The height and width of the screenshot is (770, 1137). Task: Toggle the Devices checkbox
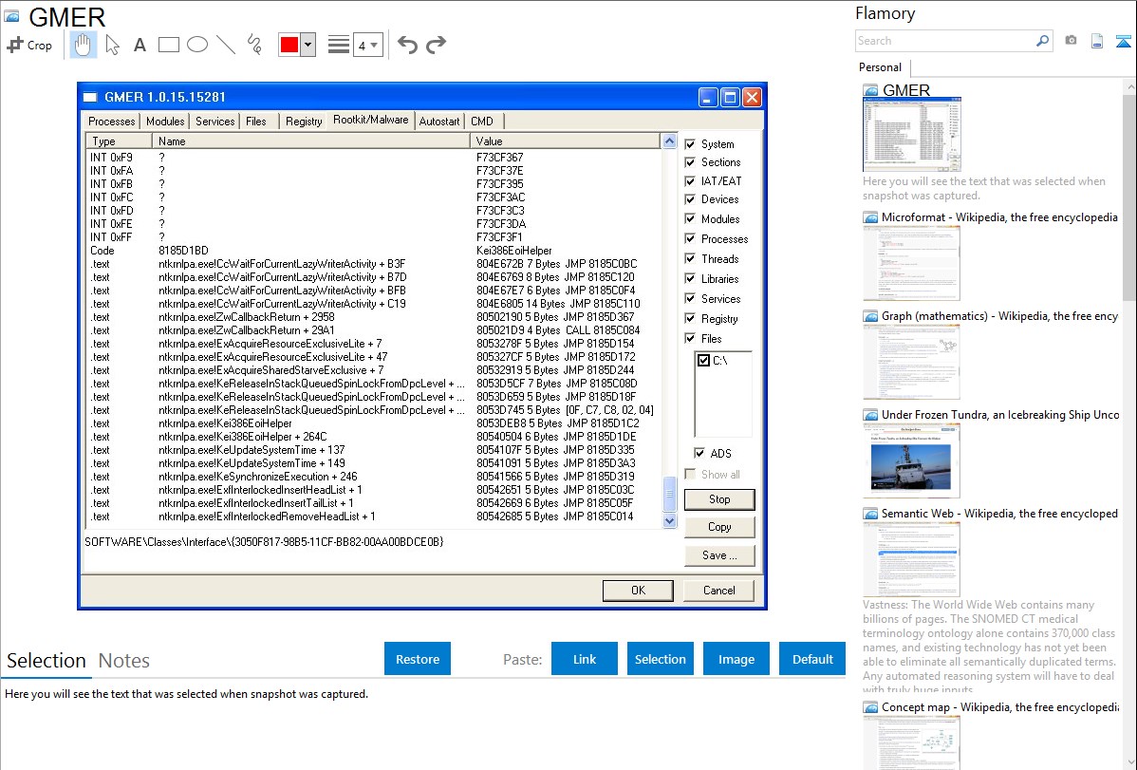(690, 198)
